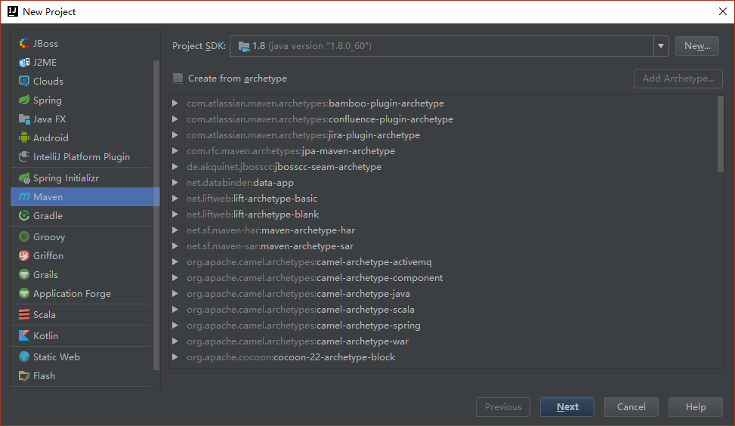Enable Create from archetype checkbox
This screenshot has width=735, height=426.
[x=178, y=79]
